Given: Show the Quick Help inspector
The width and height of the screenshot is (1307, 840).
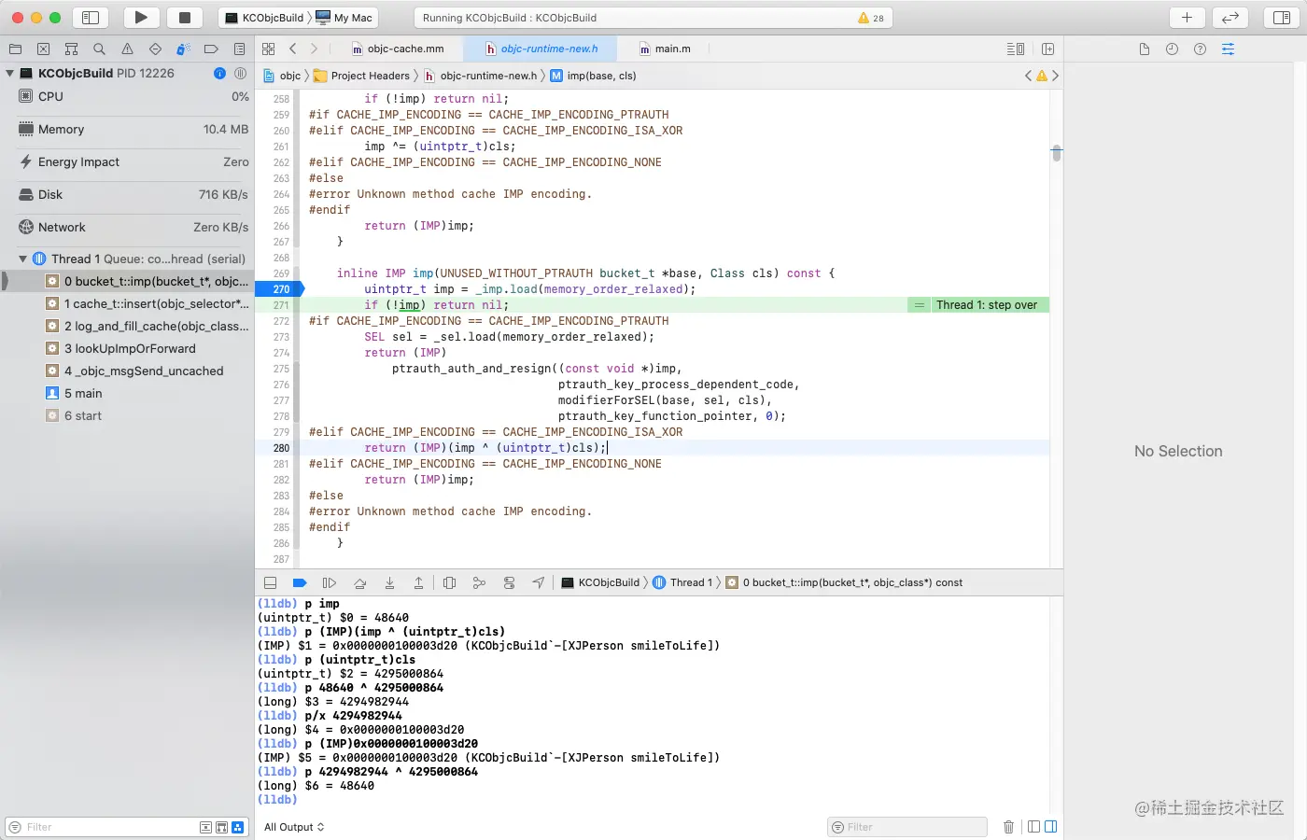Looking at the screenshot, I should 1200,49.
